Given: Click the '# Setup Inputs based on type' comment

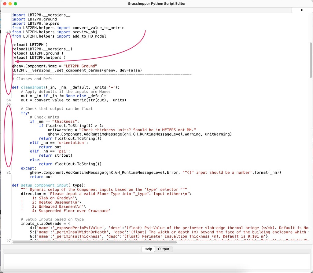Looking at the screenshot, I should coord(52,219).
